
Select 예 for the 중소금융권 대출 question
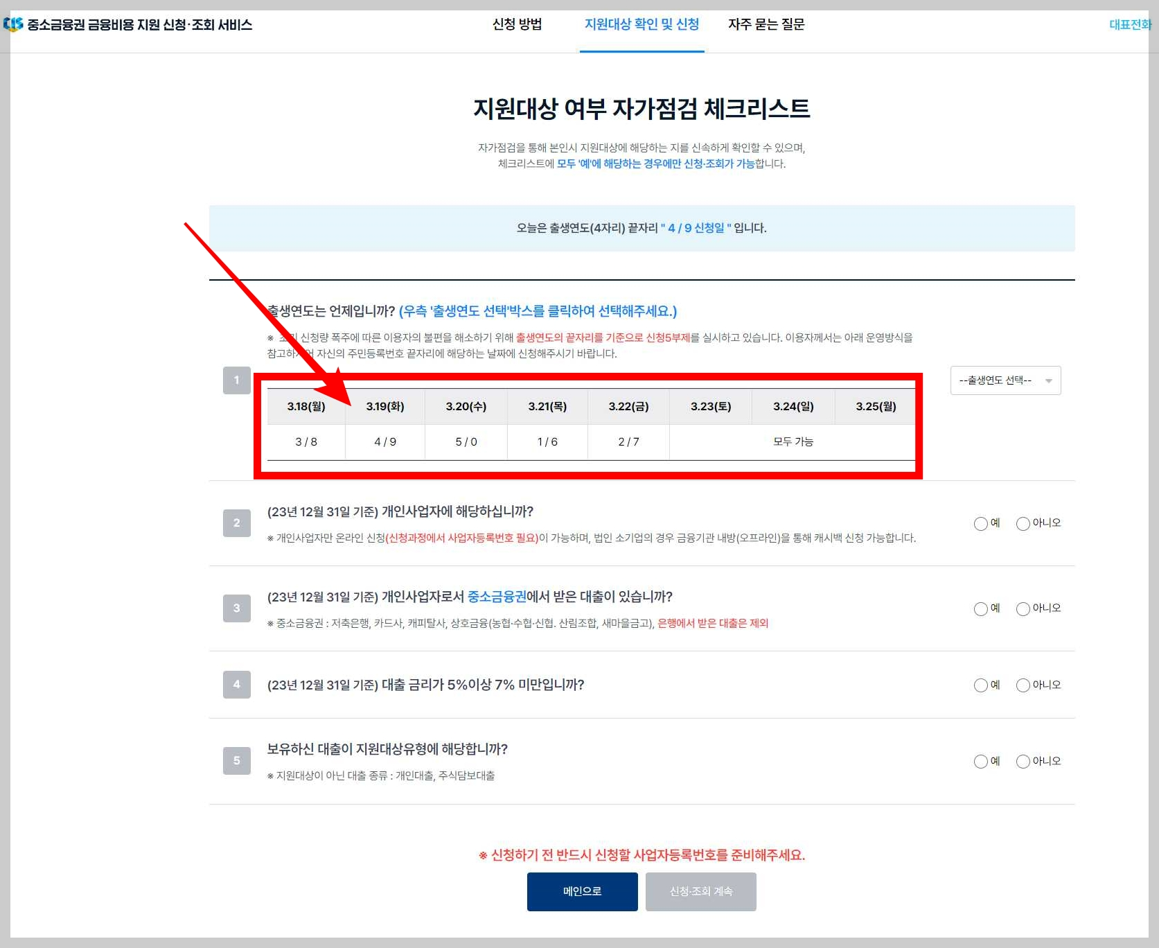coord(980,609)
